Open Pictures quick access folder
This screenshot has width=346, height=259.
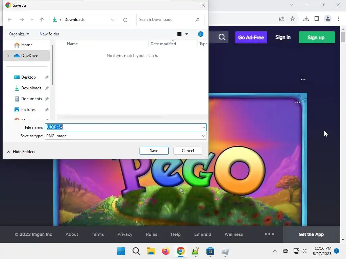tap(28, 110)
